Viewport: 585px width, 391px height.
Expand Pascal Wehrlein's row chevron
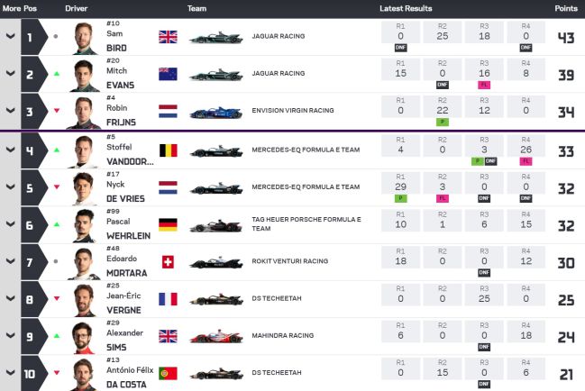pyautogui.click(x=10, y=225)
